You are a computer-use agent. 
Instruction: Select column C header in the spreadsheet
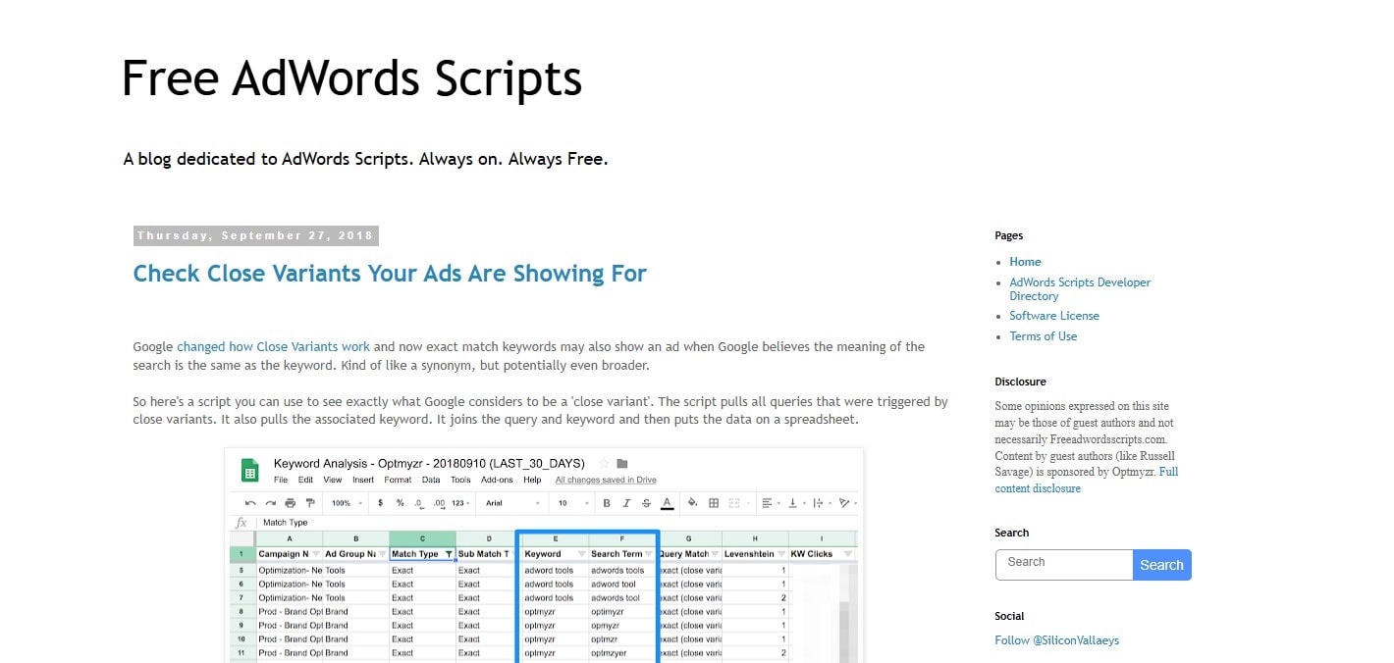(x=422, y=538)
